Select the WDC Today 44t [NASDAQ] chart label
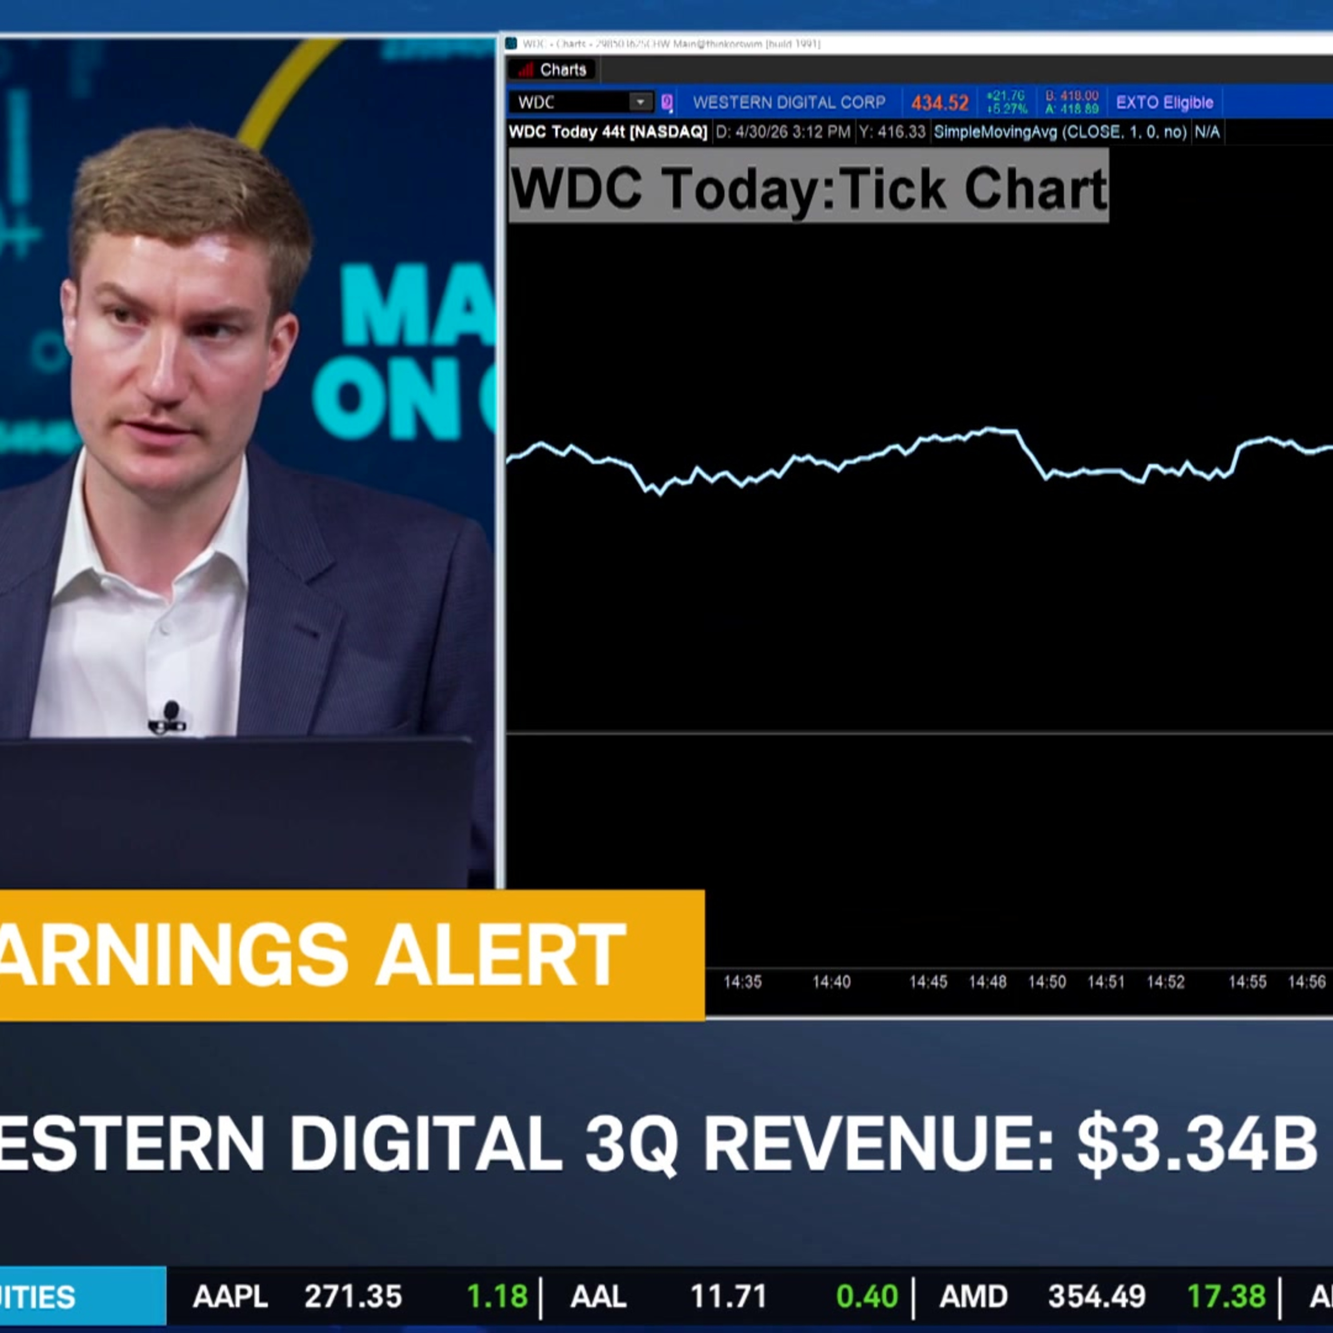Screen dimensions: 1333x1333 [x=608, y=132]
